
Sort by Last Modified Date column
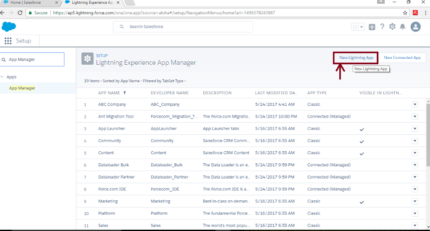(x=276, y=93)
